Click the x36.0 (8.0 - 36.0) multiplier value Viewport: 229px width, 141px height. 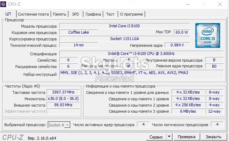pos(63,98)
